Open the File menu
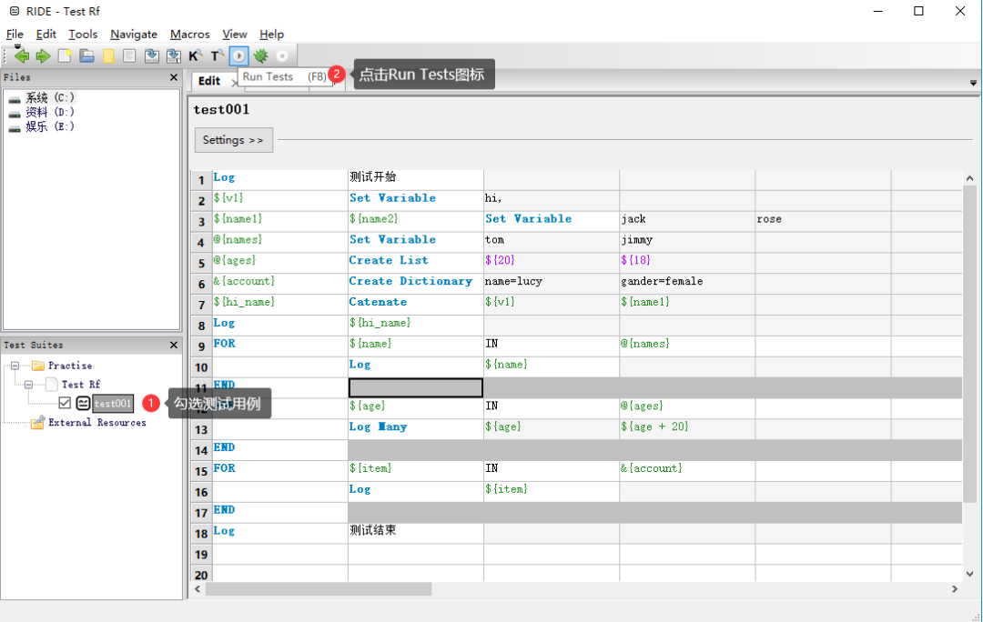Screen dimensions: 983x622 tap(15, 35)
